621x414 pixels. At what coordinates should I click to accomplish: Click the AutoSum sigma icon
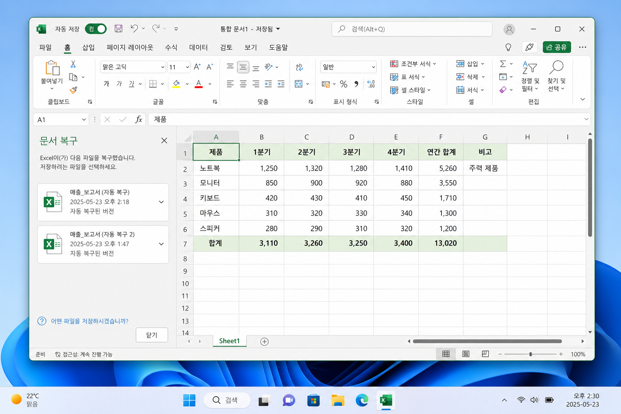click(503, 64)
